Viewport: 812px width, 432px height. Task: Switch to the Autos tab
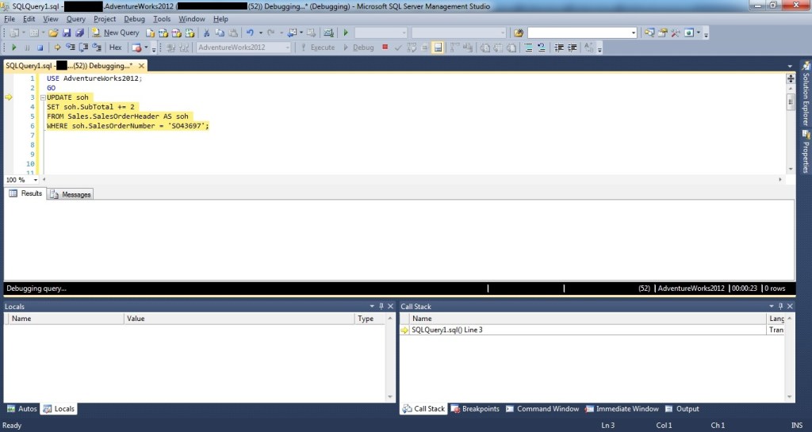click(x=21, y=409)
